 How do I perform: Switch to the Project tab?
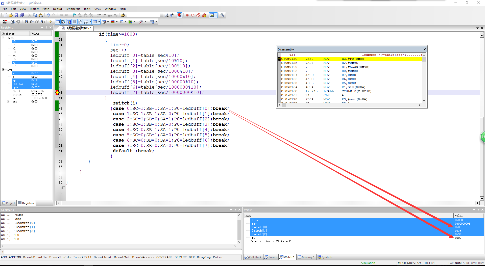pyautogui.click(x=9, y=203)
